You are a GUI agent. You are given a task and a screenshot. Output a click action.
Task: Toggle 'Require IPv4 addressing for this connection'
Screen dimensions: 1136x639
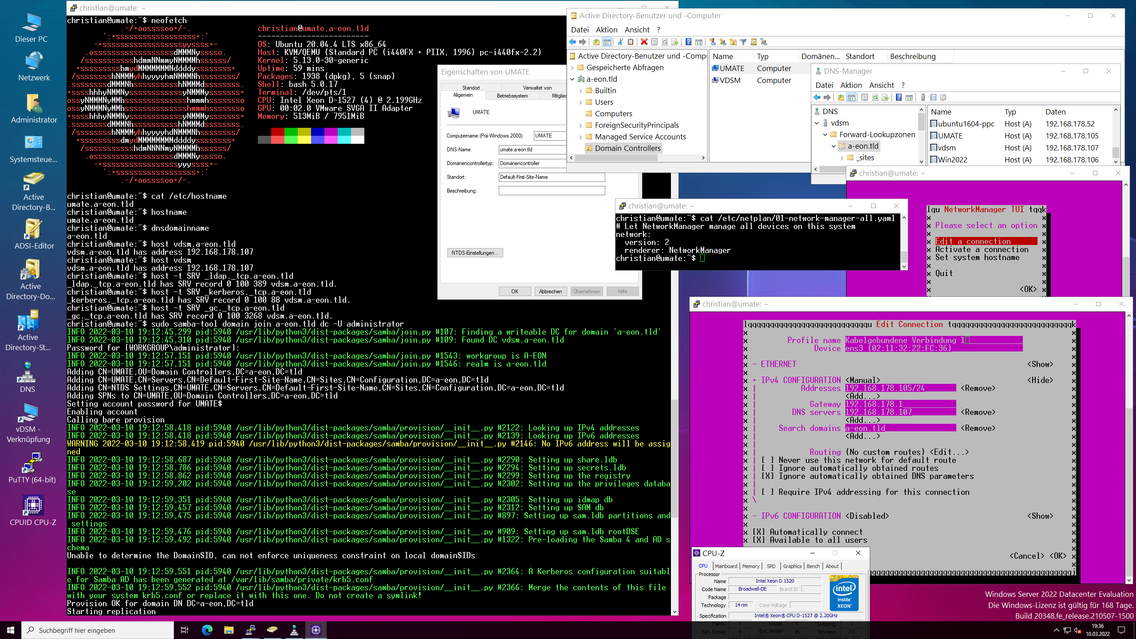click(865, 492)
